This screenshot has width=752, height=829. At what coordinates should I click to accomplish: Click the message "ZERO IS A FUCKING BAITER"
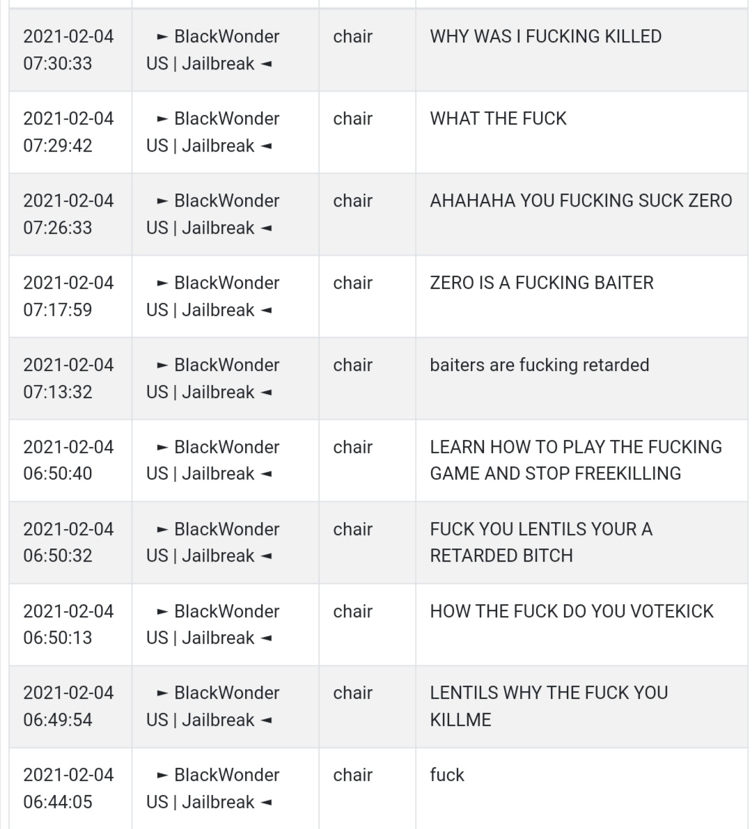click(x=542, y=283)
